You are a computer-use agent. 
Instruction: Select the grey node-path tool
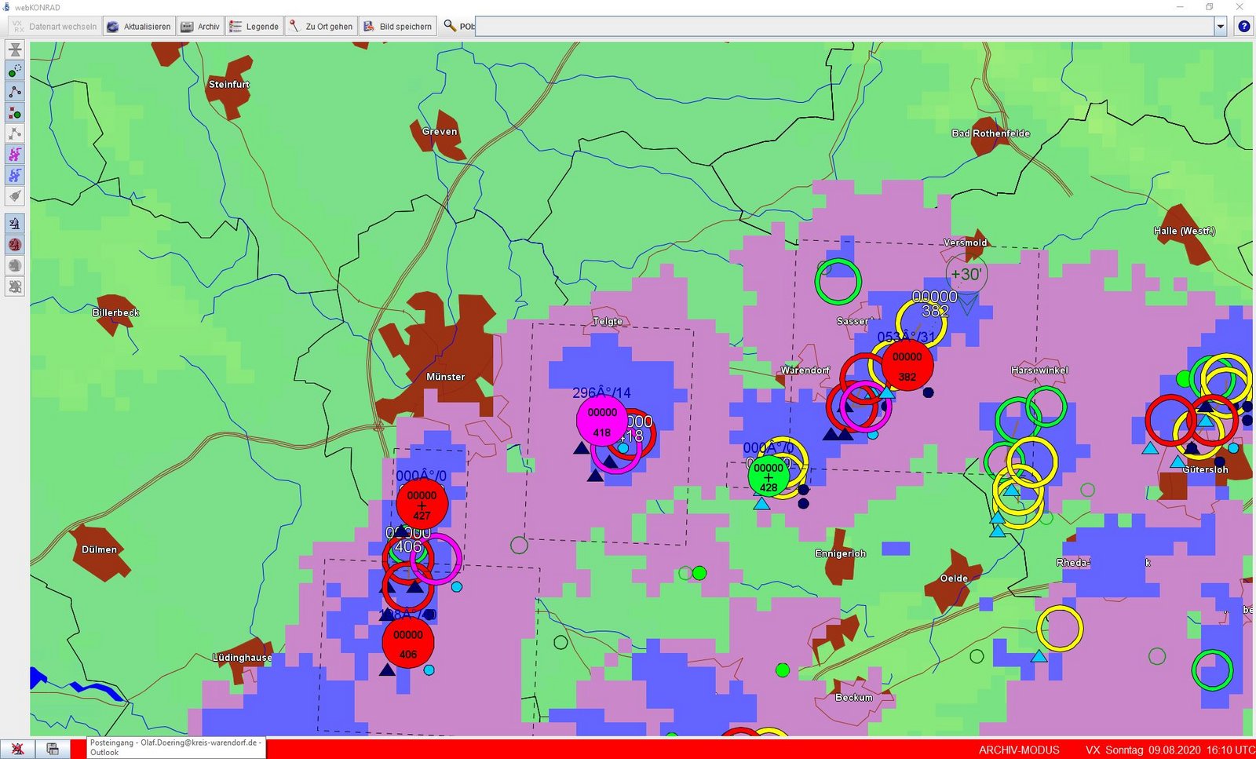[15, 133]
